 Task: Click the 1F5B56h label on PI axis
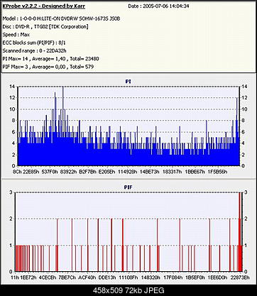(217, 172)
